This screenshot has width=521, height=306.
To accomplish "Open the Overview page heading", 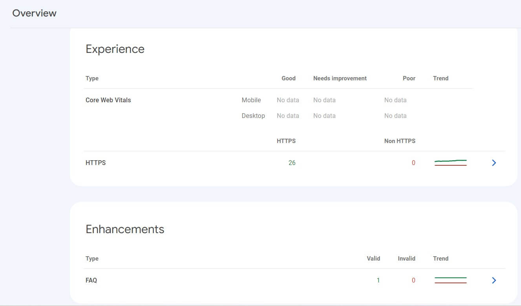I will [34, 13].
